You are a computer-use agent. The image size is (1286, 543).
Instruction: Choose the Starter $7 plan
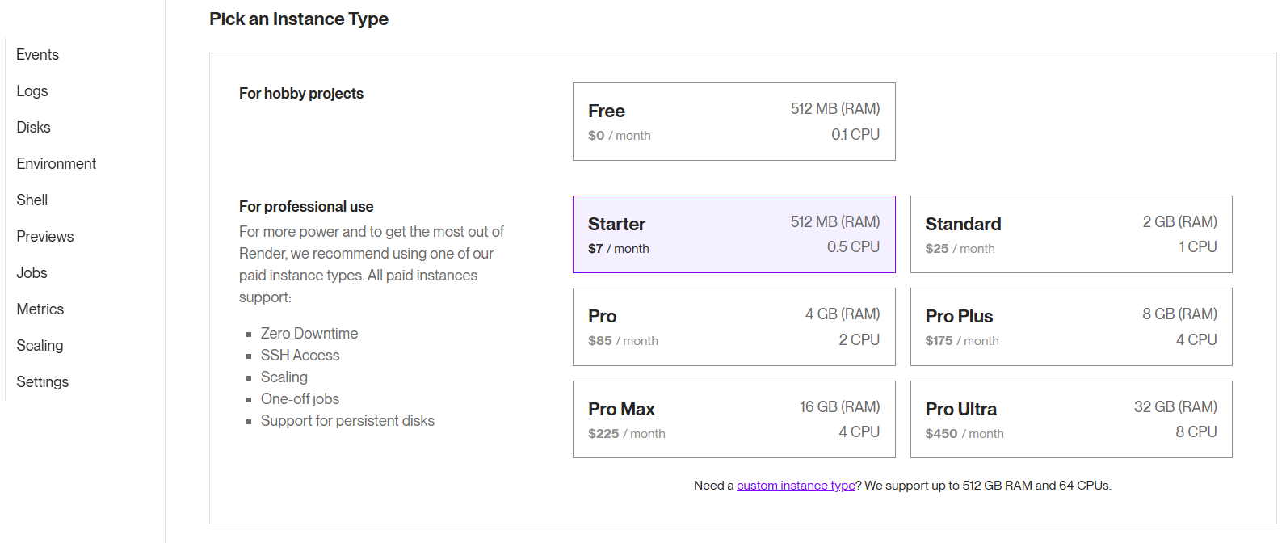[x=733, y=234]
